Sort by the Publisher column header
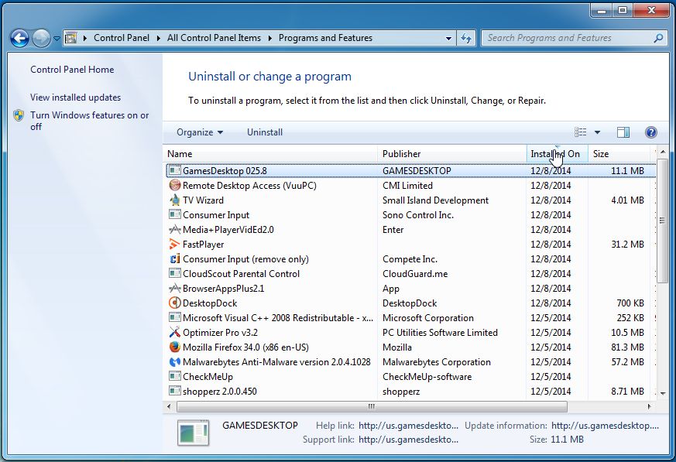The height and width of the screenshot is (462, 676). pos(451,154)
